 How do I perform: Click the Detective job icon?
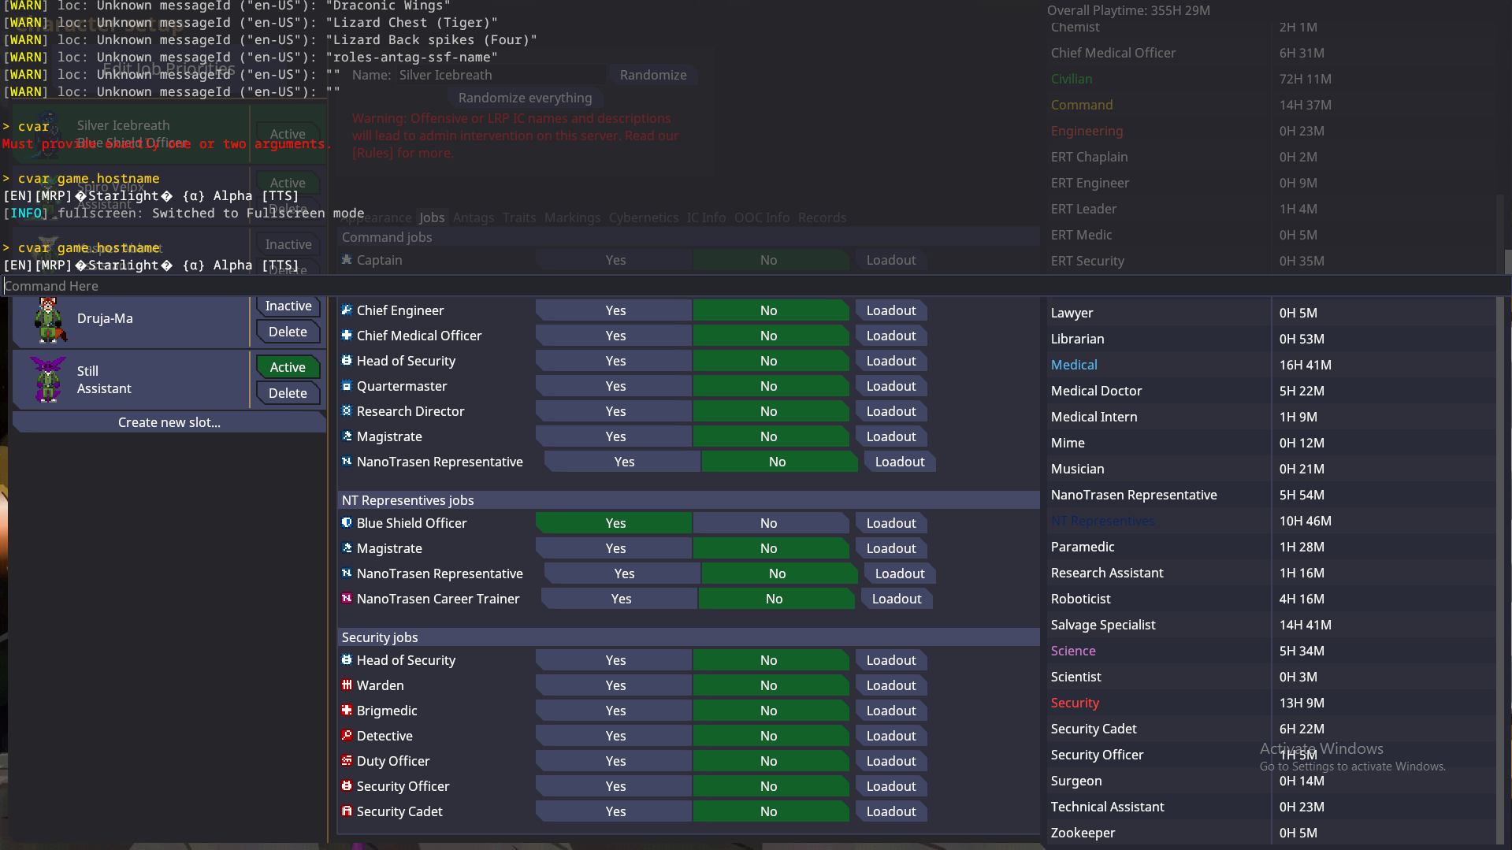346,736
